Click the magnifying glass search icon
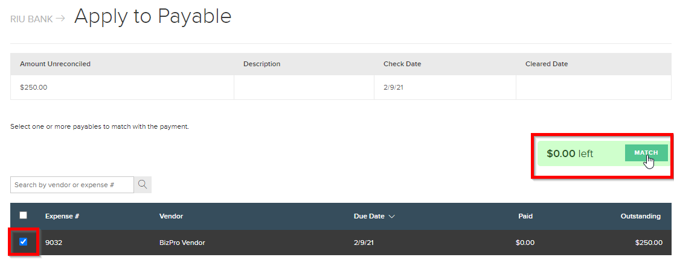Image resolution: width=674 pixels, height=260 pixels. (x=143, y=185)
